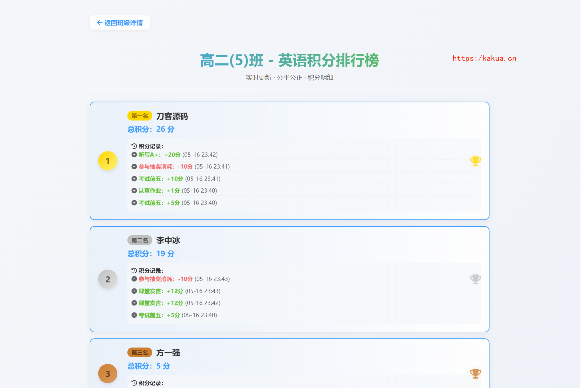Click the minus icon beside -10分 (05-16 23:41)
The height and width of the screenshot is (388, 581).
[x=134, y=166]
